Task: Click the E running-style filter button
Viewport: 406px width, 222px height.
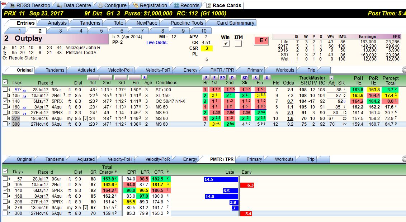Action: point(214,78)
